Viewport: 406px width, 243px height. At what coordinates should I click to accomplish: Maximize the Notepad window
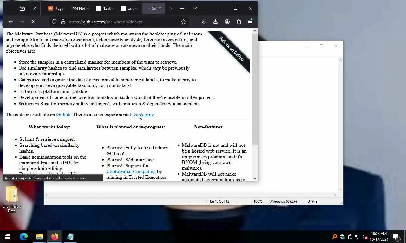[x=321, y=46]
